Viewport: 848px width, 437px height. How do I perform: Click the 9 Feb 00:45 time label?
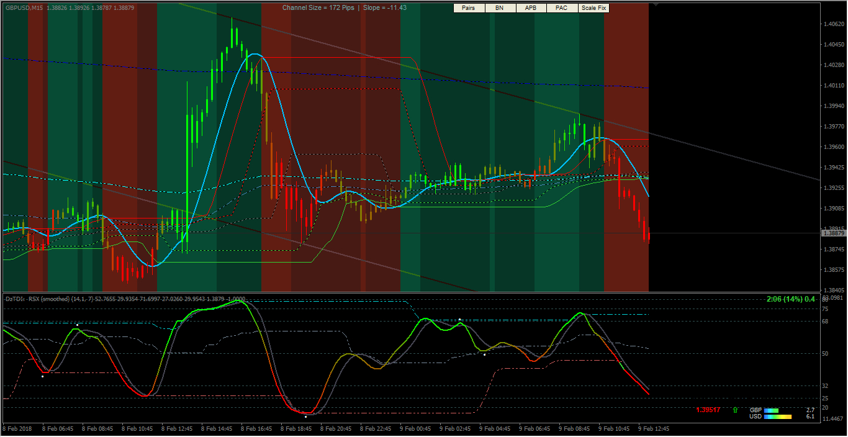click(415, 428)
